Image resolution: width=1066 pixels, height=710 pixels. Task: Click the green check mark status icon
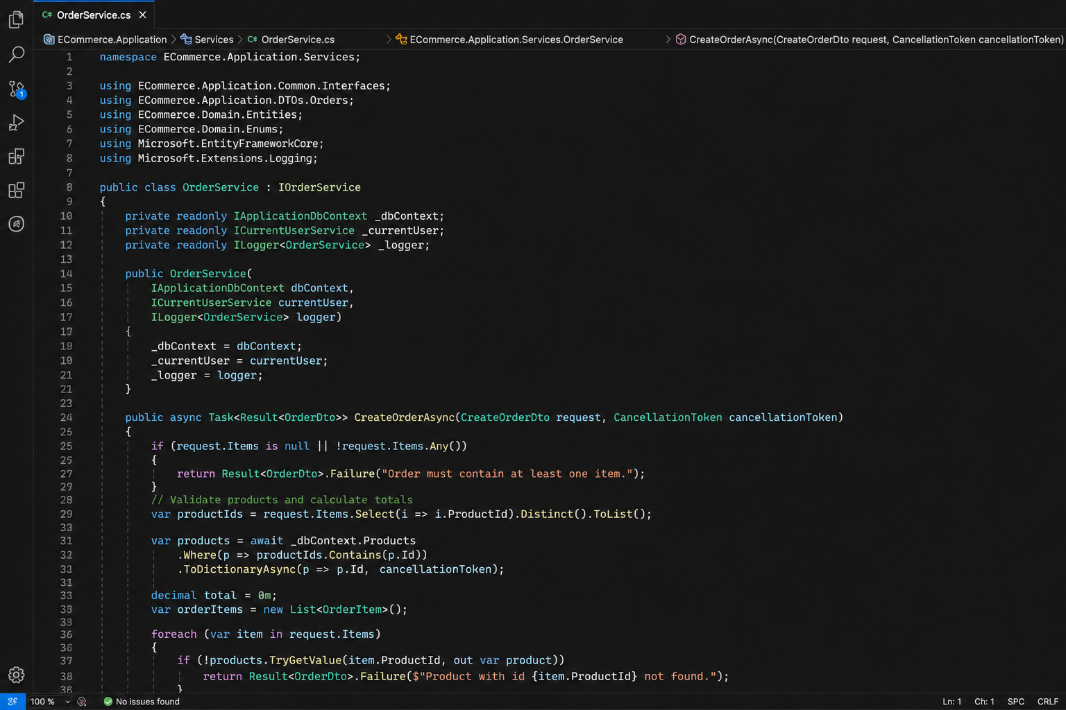[108, 702]
